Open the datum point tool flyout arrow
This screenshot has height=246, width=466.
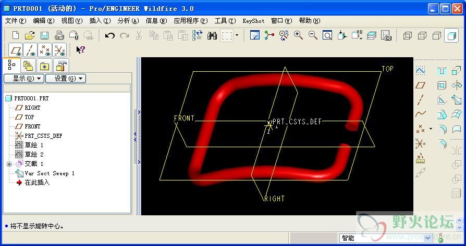(431, 128)
